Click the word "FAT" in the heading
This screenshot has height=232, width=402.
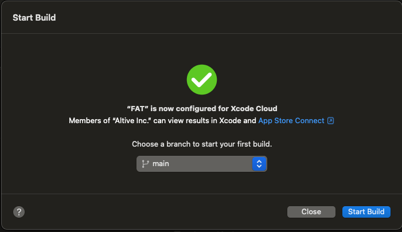138,109
